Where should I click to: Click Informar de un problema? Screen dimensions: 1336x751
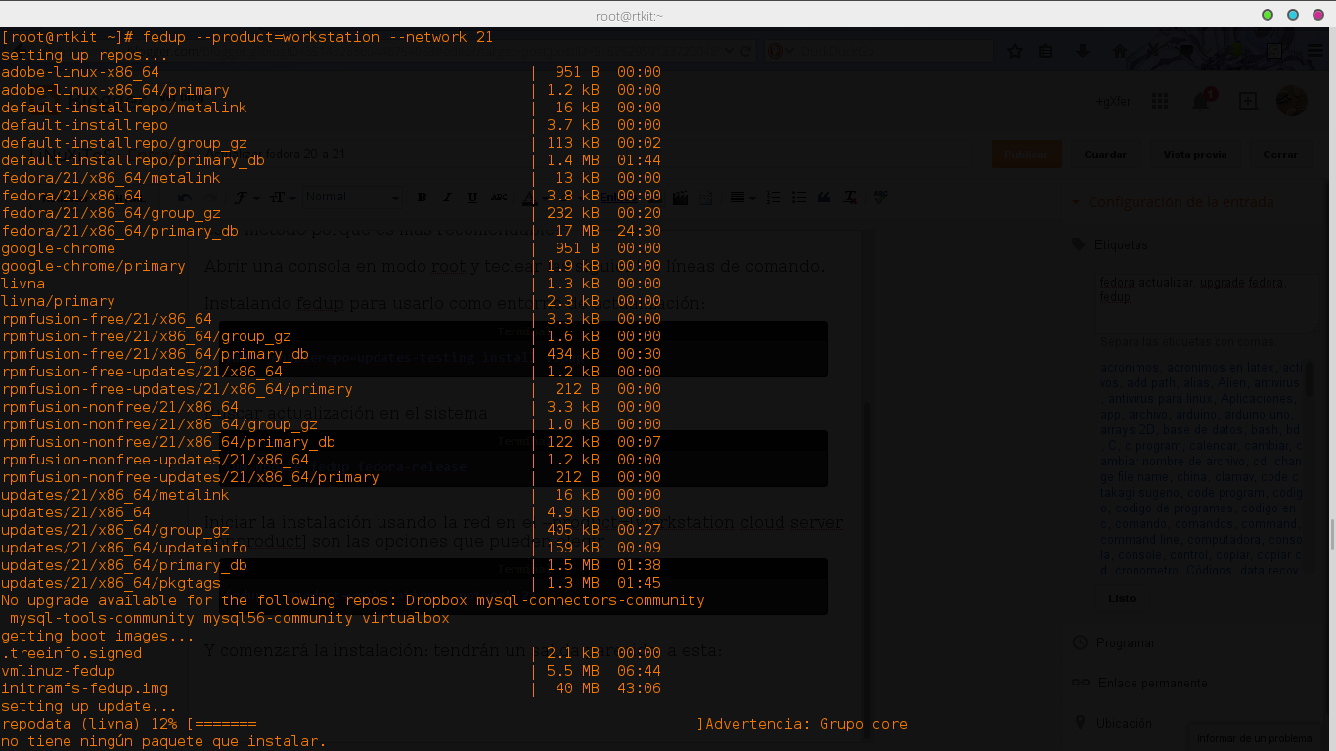tap(1255, 738)
